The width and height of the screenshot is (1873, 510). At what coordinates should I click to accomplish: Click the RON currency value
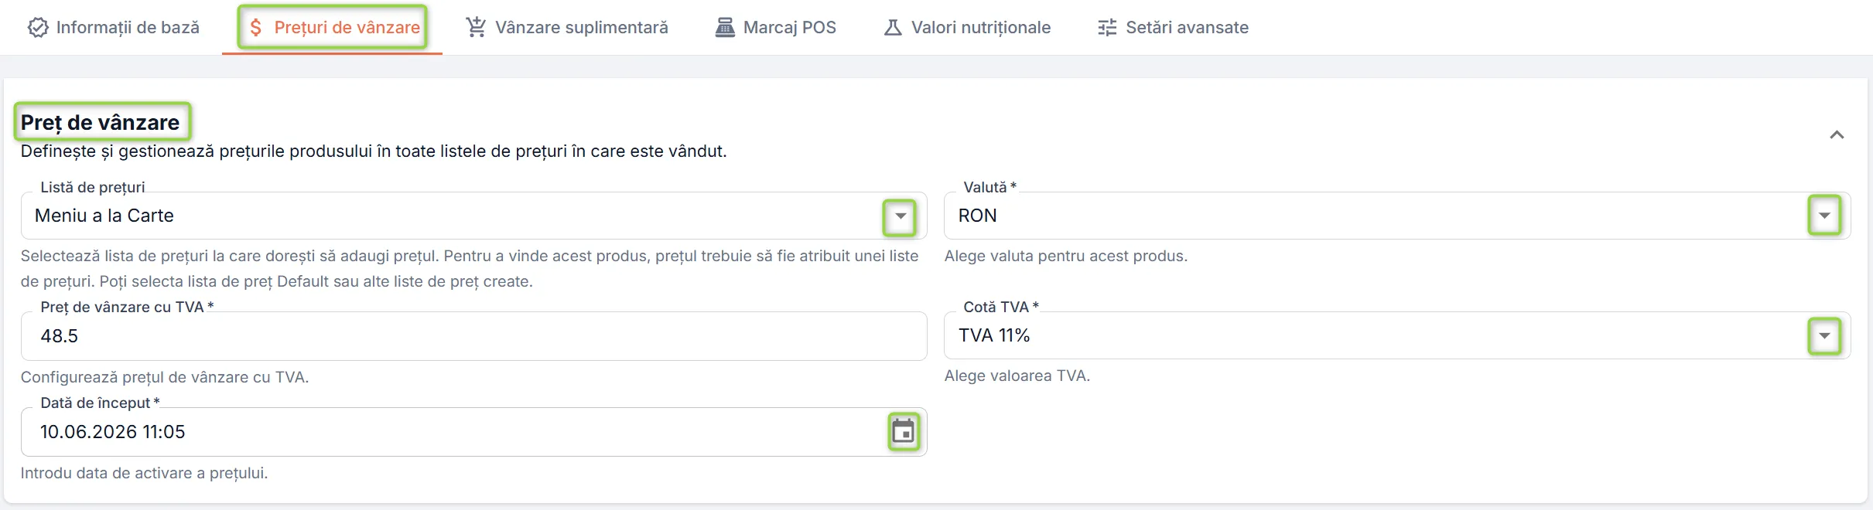click(x=978, y=216)
